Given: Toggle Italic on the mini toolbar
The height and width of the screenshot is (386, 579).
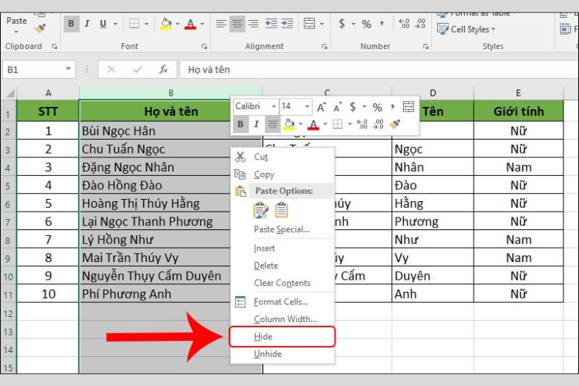Looking at the screenshot, I should click(256, 124).
